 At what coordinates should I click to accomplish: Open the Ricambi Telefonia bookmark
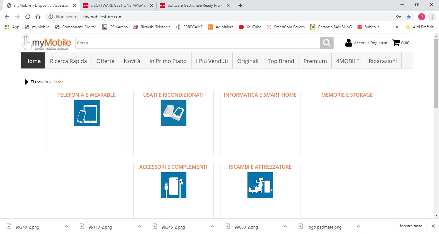pyautogui.click(x=152, y=27)
